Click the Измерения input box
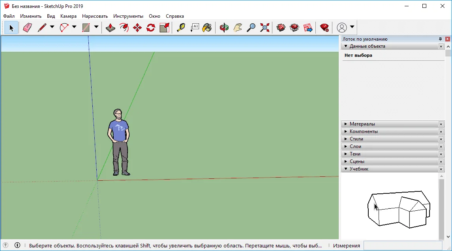452x251 pixels. (403, 245)
